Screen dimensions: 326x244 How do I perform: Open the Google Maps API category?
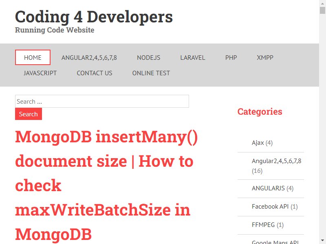point(275,242)
